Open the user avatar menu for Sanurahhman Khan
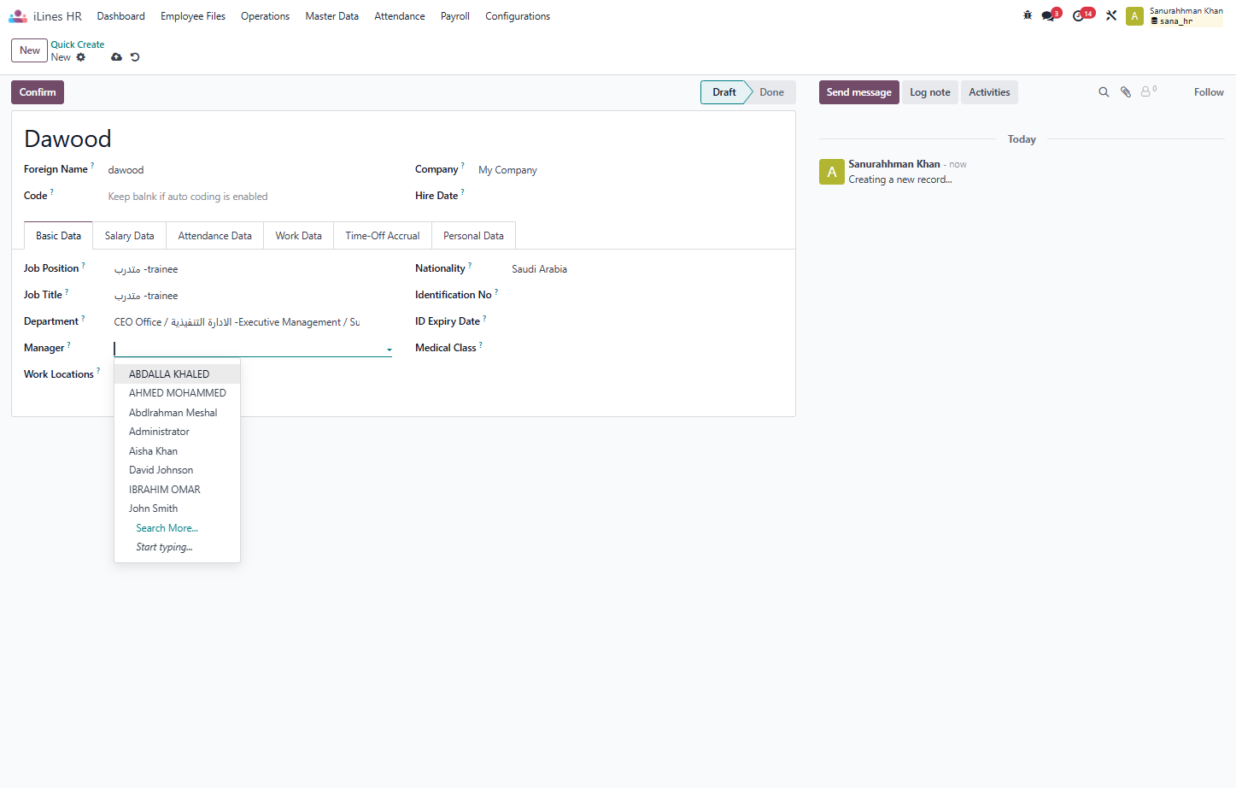The height and width of the screenshot is (788, 1236). click(1134, 16)
